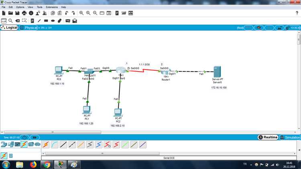Choose the Delete tool
Image resolution: width=301 pixels, height=169 pixels.
tap(18, 21)
